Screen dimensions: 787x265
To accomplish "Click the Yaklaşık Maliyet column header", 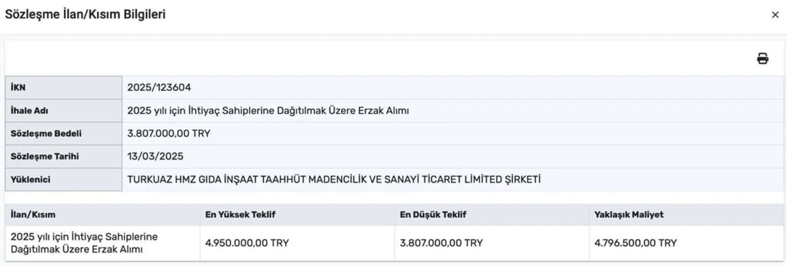I will tap(629, 215).
